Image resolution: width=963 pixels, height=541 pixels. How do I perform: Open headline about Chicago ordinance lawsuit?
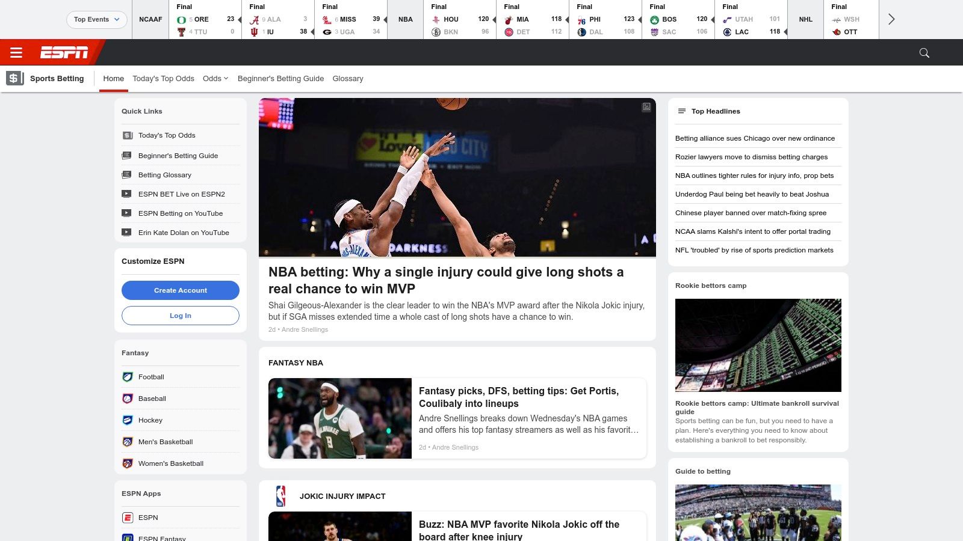(755, 138)
